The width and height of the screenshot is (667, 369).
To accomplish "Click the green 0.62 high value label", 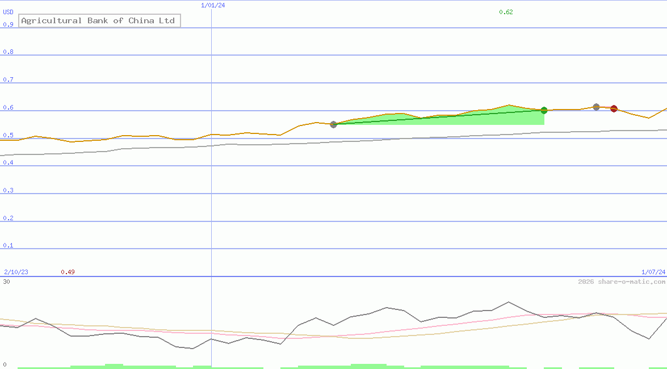I will (506, 12).
